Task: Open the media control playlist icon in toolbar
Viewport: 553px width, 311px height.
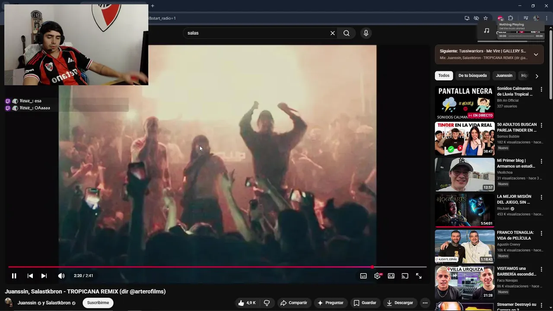Action: click(526, 18)
